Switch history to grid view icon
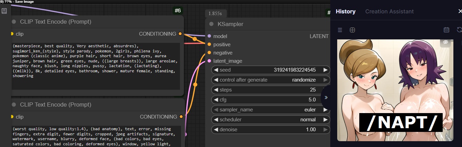Image resolution: width=462 pixels, height=147 pixels. coord(352,30)
